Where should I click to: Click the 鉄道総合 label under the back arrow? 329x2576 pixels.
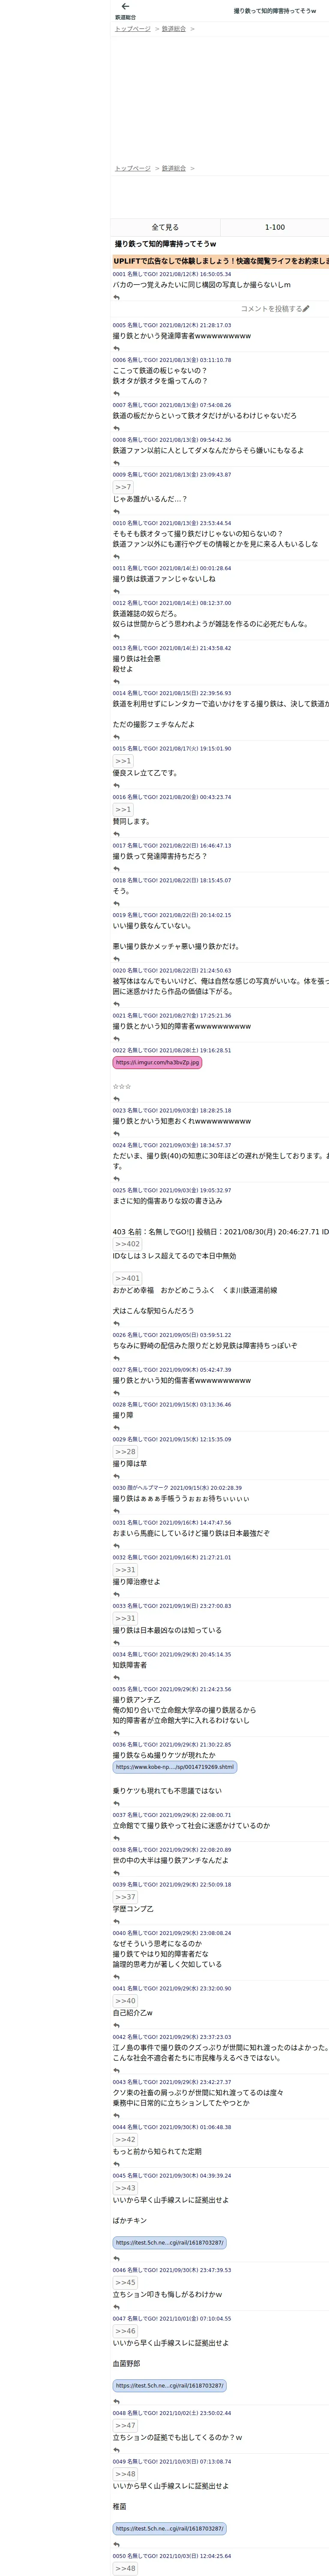[x=126, y=17]
